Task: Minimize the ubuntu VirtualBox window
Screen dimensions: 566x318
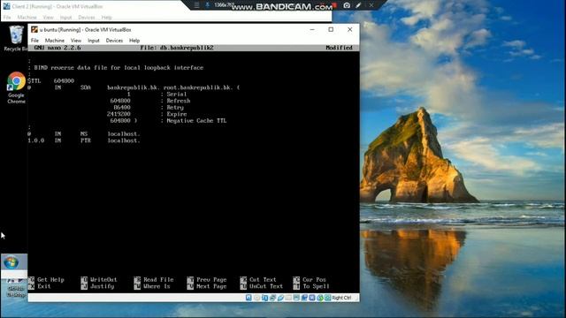Action: click(312, 29)
